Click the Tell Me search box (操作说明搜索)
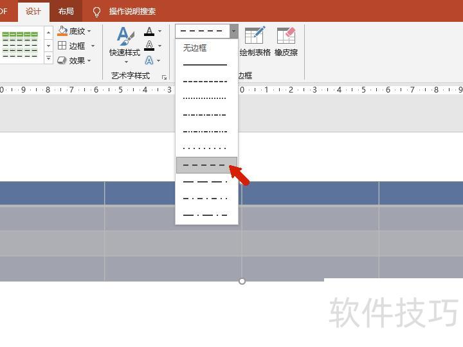 click(x=132, y=11)
